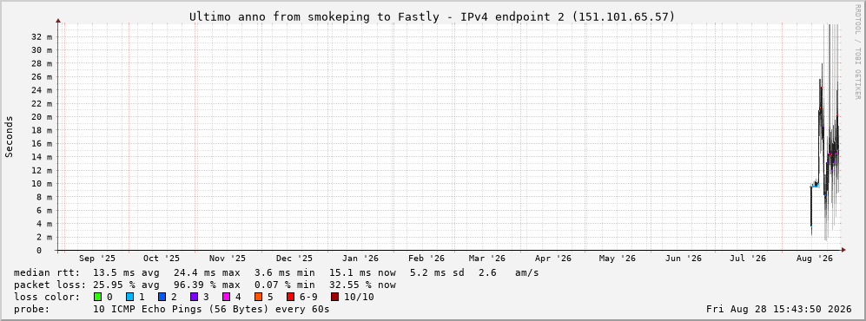Click the Sep '25 axis label

tap(97, 259)
